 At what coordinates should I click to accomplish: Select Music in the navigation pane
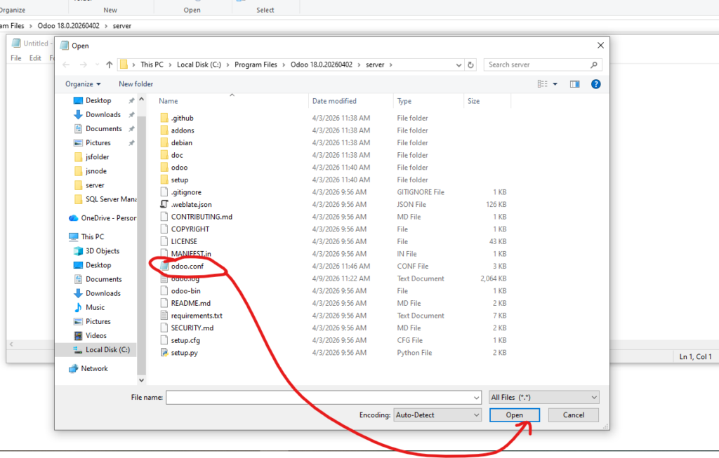95,307
